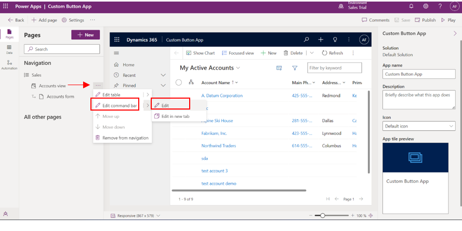Click the Play button

448,20
